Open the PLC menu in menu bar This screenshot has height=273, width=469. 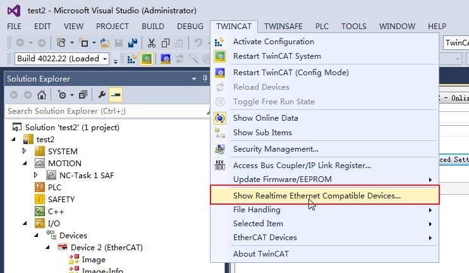click(322, 27)
